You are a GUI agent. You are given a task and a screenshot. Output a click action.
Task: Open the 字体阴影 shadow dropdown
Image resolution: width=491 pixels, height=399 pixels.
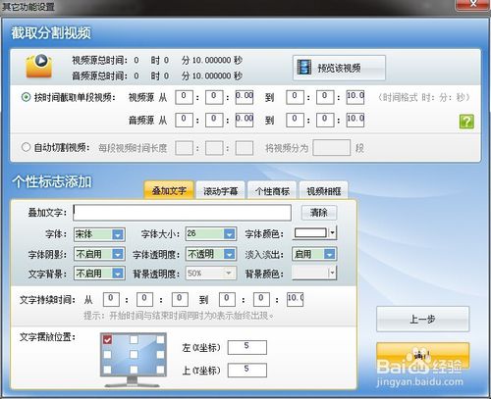pyautogui.click(x=99, y=254)
